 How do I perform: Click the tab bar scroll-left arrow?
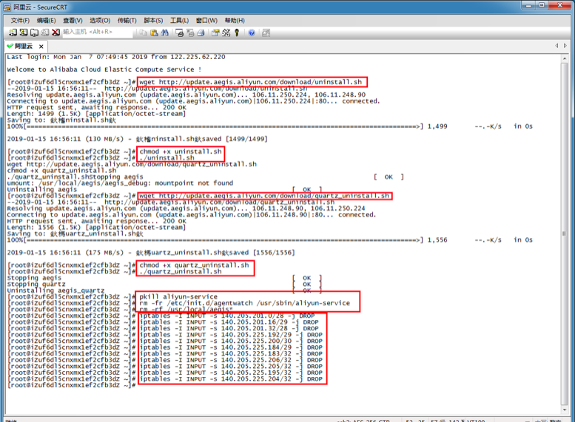[556, 46]
